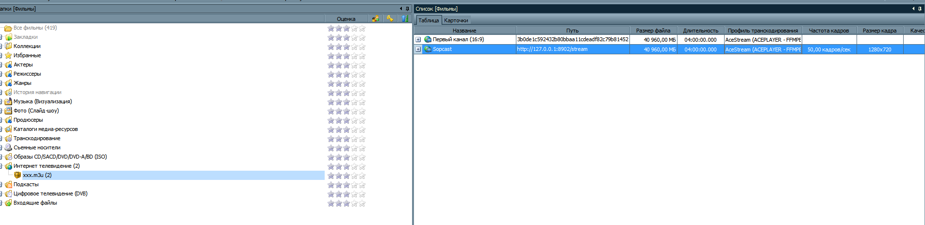Image resolution: width=925 pixels, height=225 pixels.
Task: Expand the Sopcast row
Action: (x=418, y=49)
